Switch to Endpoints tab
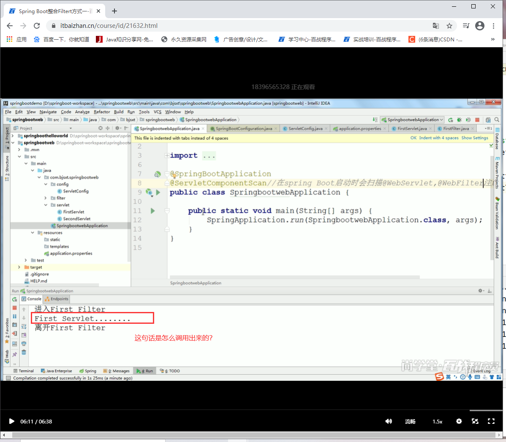 (57, 299)
